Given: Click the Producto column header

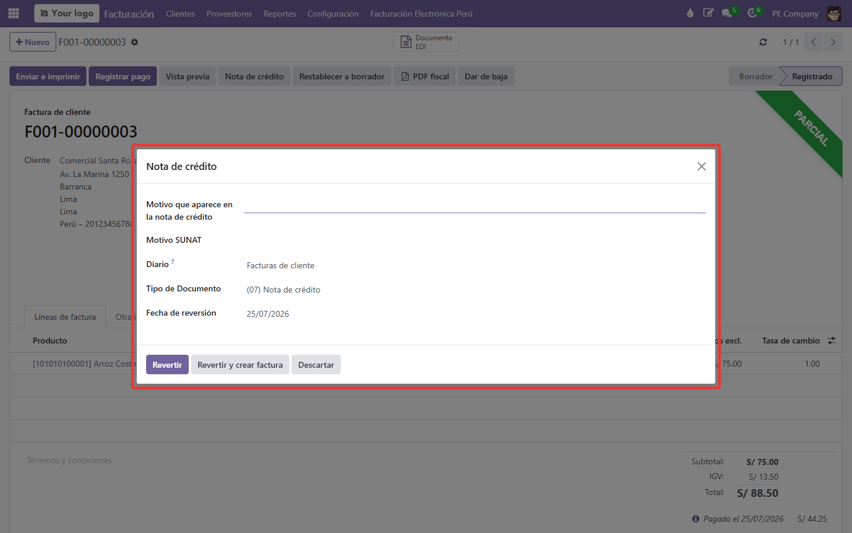Looking at the screenshot, I should (x=50, y=341).
